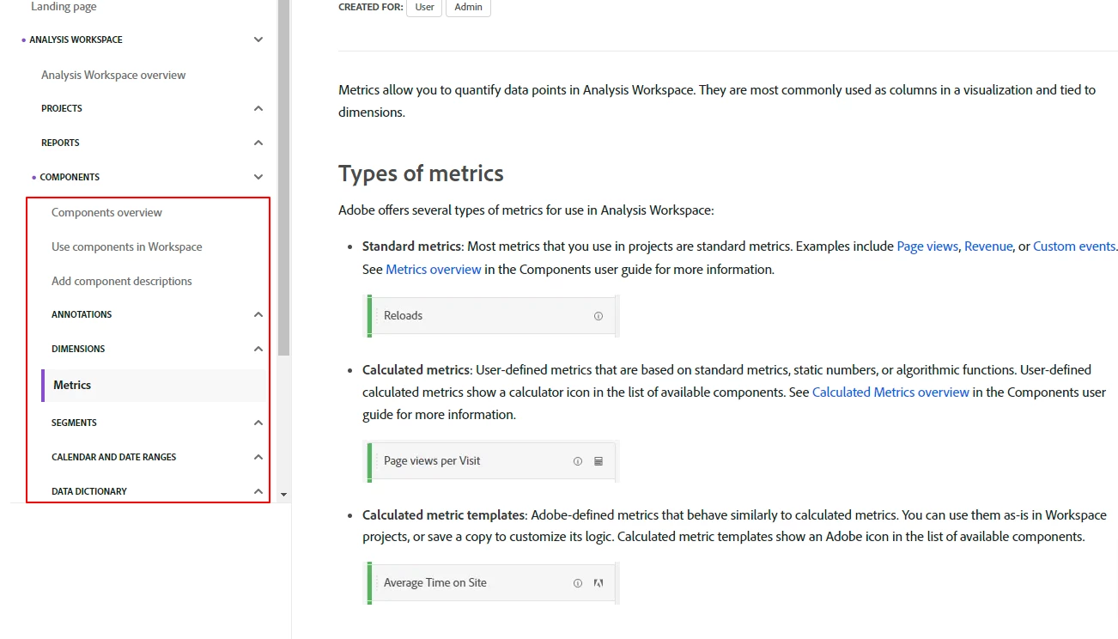Screen dimensions: 1118x639
Task: Click the COMPONENTS section label
Action: (70, 177)
